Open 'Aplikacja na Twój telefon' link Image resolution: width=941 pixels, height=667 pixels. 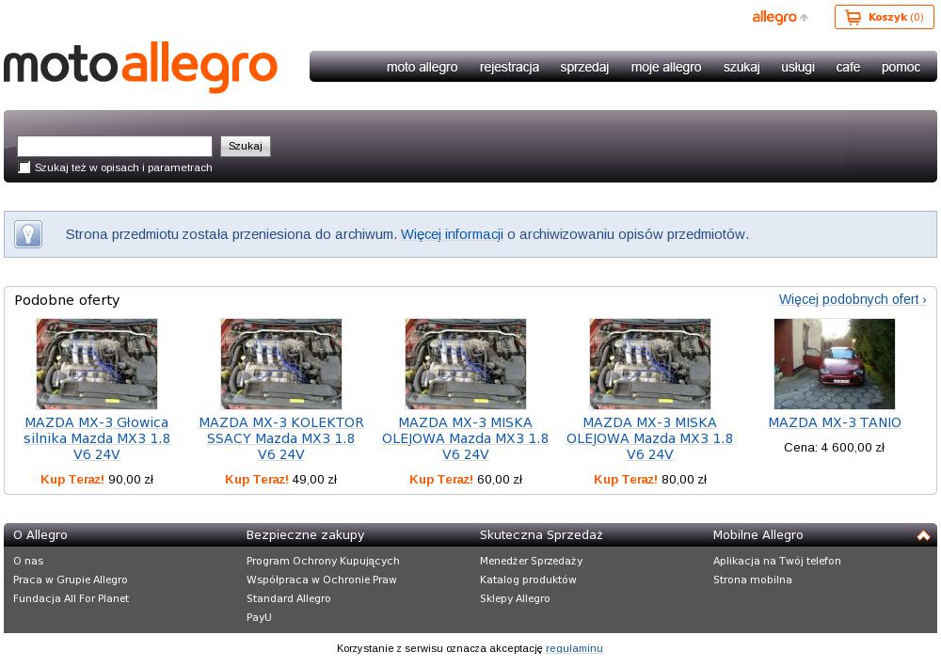pyautogui.click(x=777, y=561)
